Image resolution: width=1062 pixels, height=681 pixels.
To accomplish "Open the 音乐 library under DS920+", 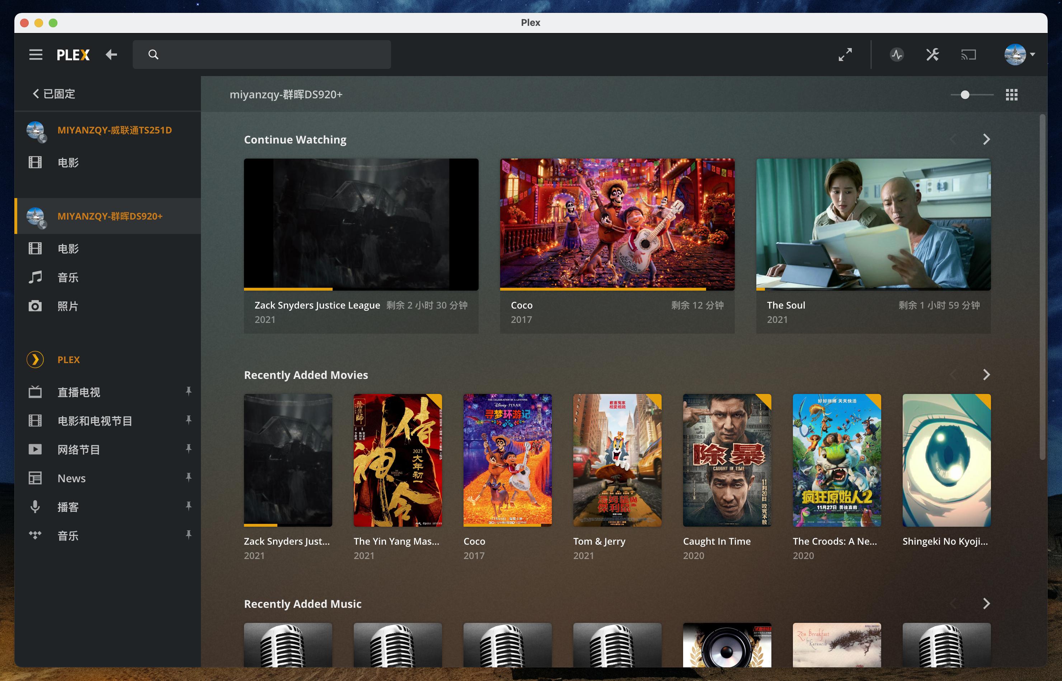I will (68, 277).
